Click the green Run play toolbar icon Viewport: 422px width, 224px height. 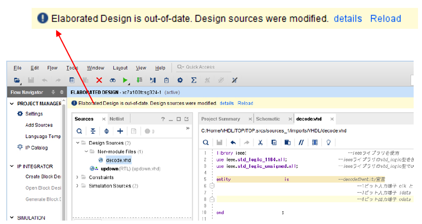(x=125, y=80)
